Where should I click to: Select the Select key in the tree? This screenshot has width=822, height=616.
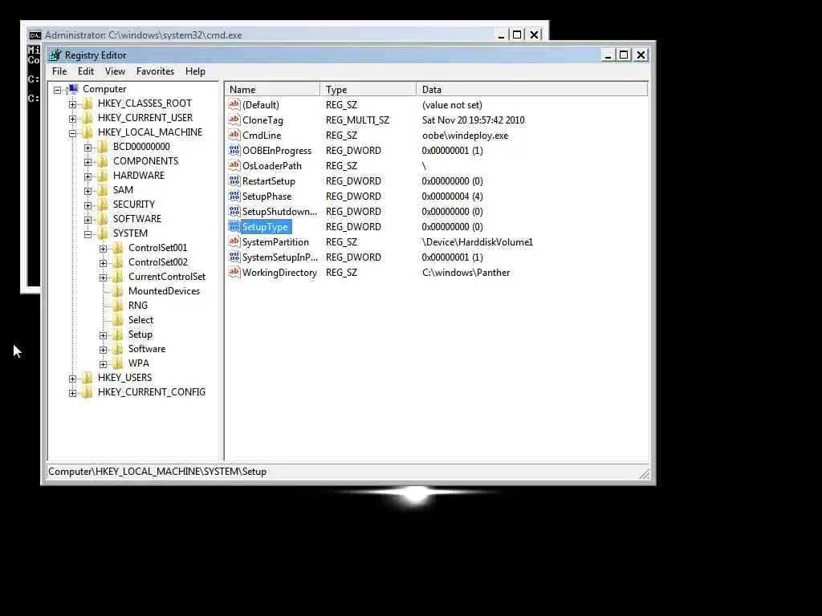click(140, 319)
